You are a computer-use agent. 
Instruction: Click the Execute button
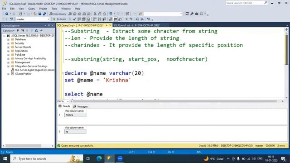pyautogui.click(x=59, y=19)
